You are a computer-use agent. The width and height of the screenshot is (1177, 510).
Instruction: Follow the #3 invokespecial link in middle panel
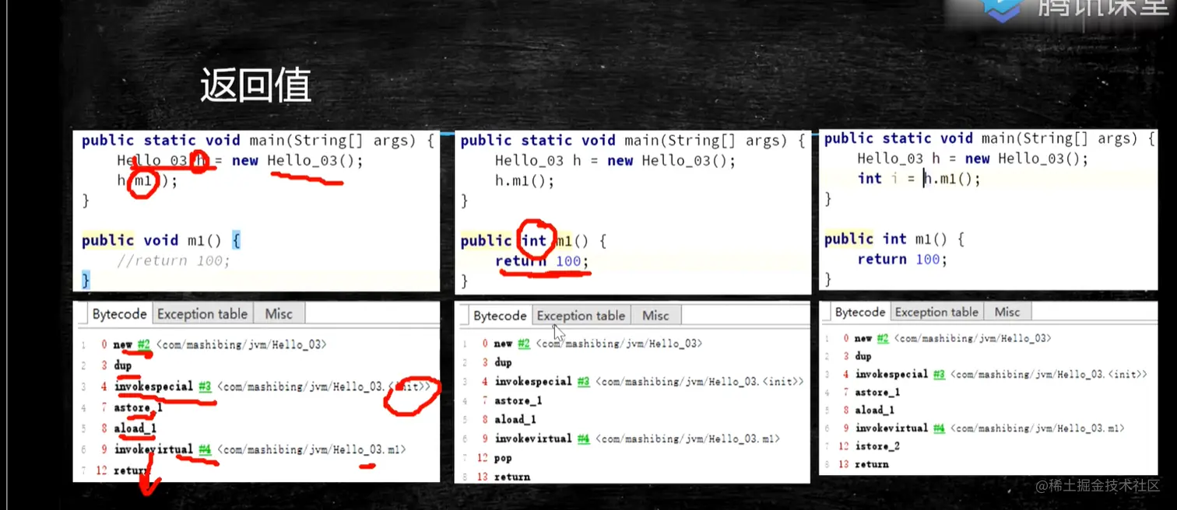click(584, 381)
